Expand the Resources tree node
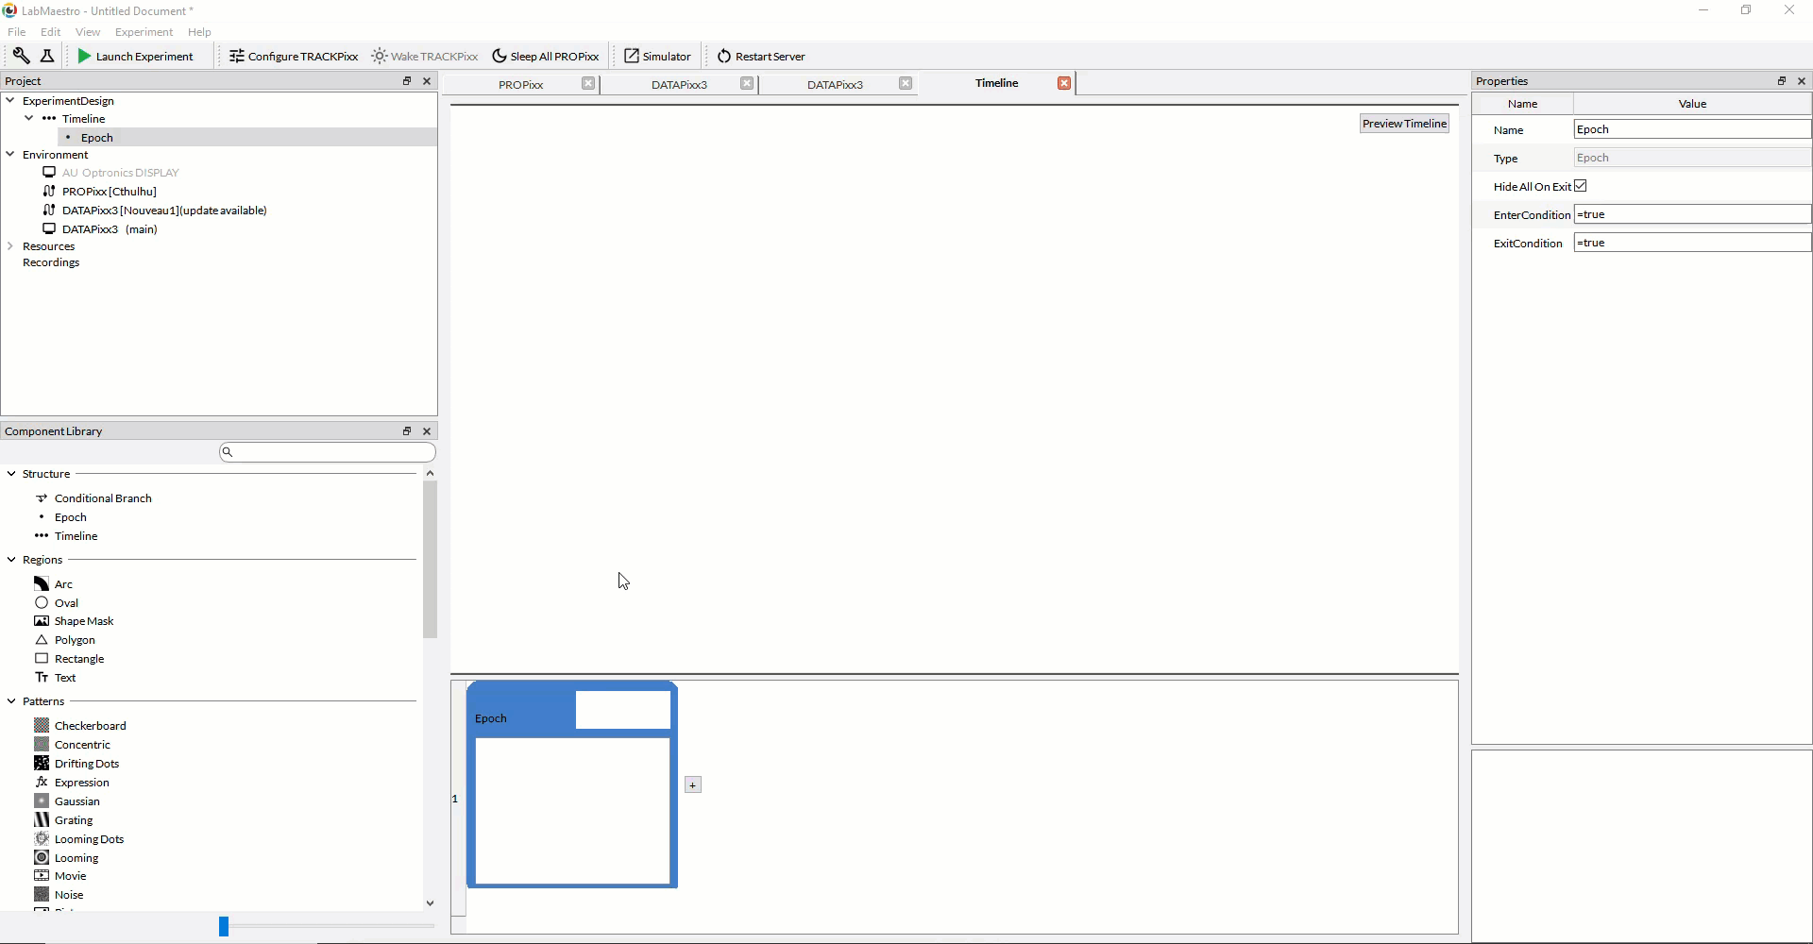 (10, 246)
